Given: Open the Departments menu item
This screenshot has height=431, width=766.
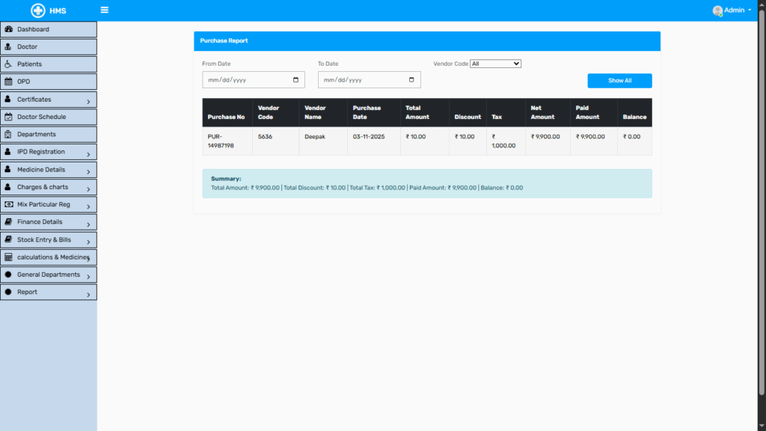Looking at the screenshot, I should (37, 135).
